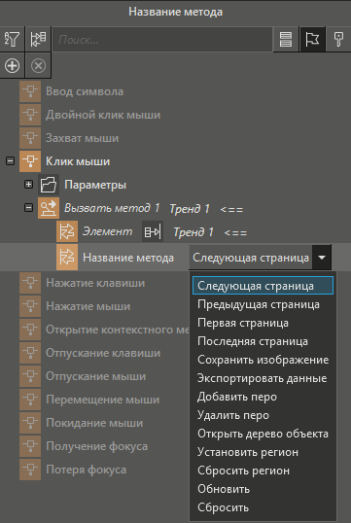Click the Тренд 1 value in Элемент row
The image size is (351, 523).
pos(193,231)
